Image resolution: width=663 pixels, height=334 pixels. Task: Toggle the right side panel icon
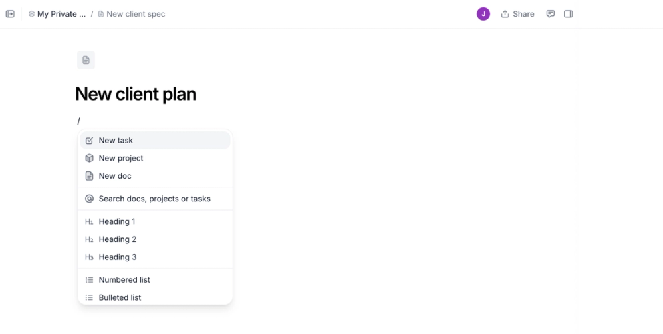click(x=569, y=14)
